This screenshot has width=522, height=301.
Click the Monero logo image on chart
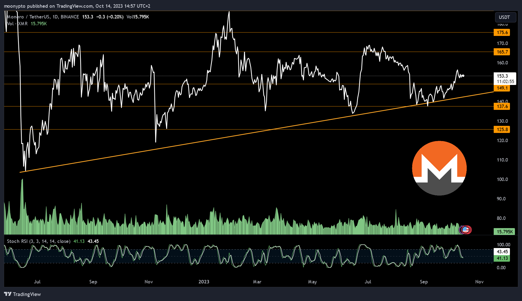(x=439, y=168)
